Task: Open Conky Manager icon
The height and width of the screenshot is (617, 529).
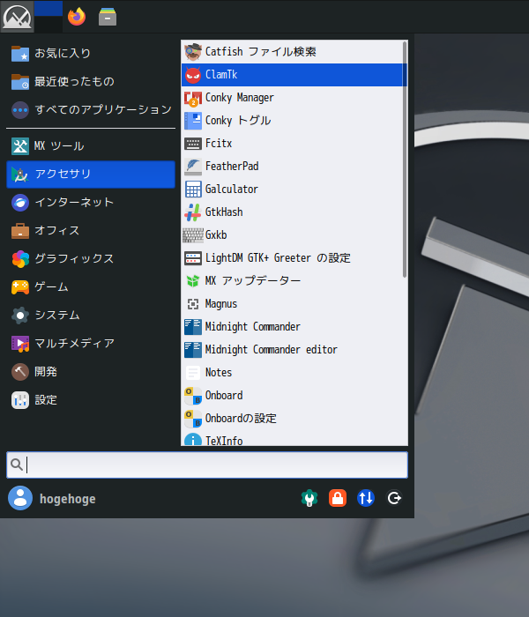Action: pyautogui.click(x=193, y=98)
